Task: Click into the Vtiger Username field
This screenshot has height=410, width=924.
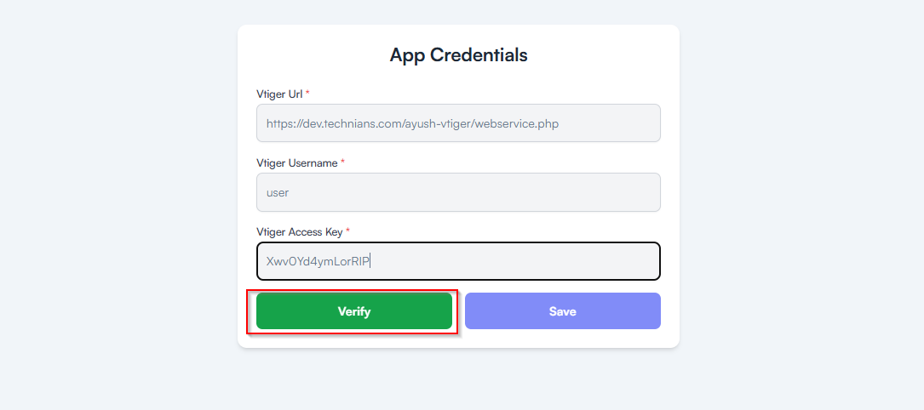Action: coord(458,192)
